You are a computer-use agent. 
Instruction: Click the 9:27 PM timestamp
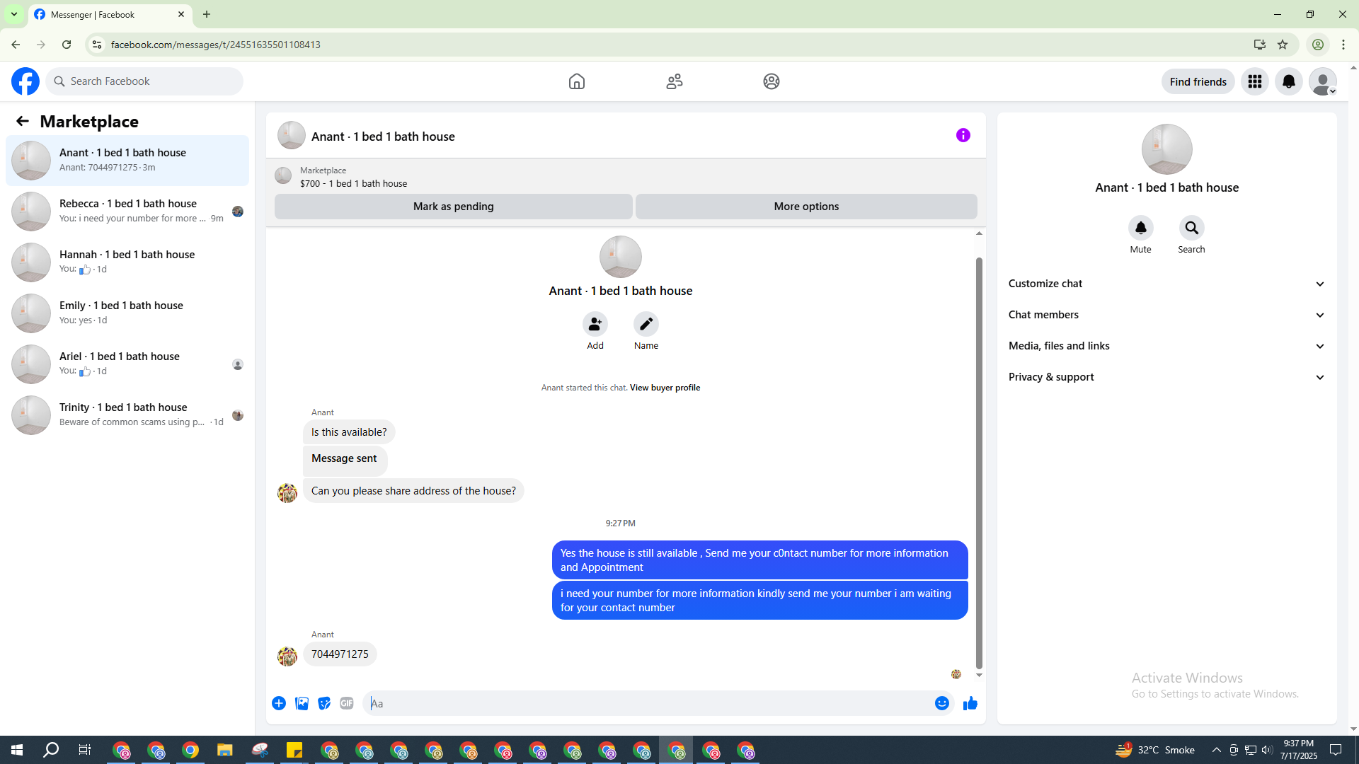tap(621, 523)
